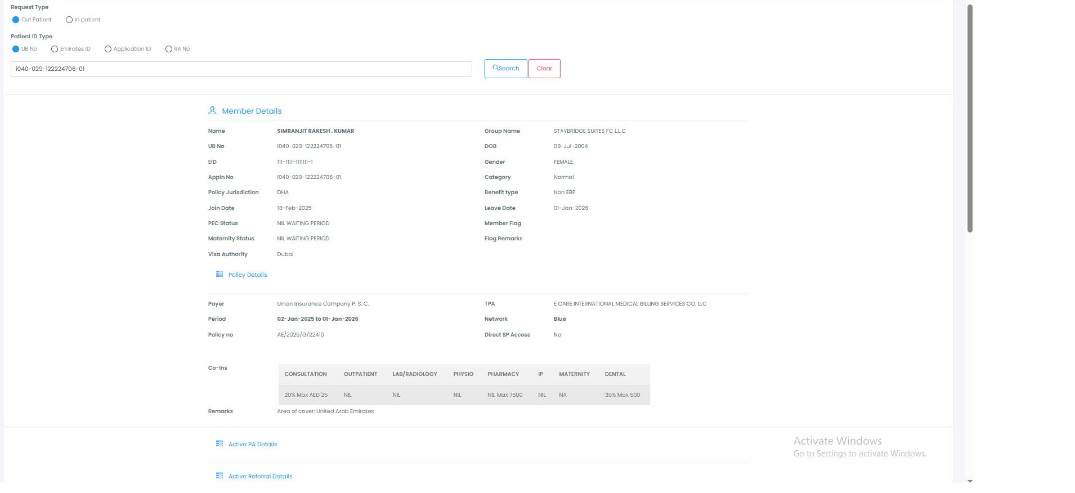Click the DENTAL column header

click(615, 374)
